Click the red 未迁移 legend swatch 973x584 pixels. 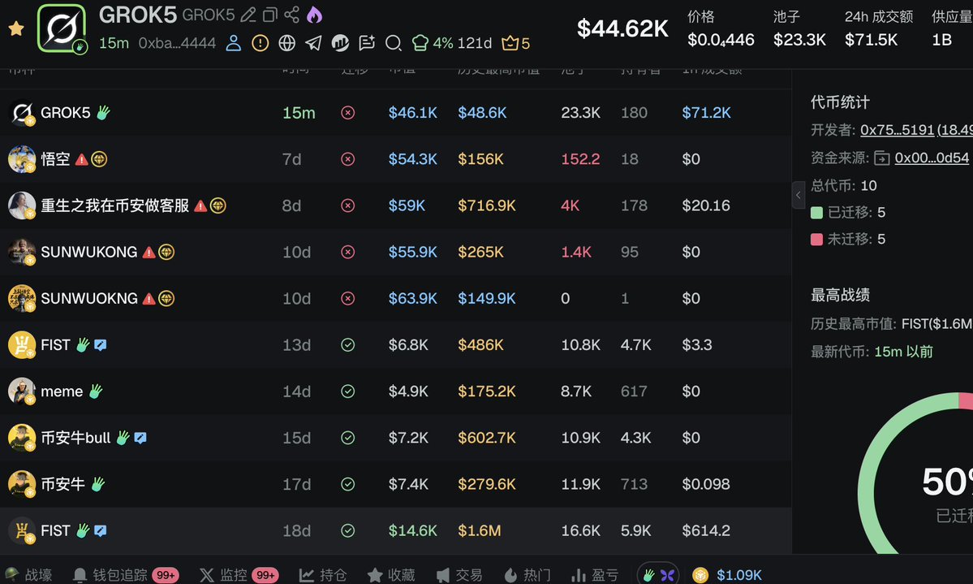(816, 239)
